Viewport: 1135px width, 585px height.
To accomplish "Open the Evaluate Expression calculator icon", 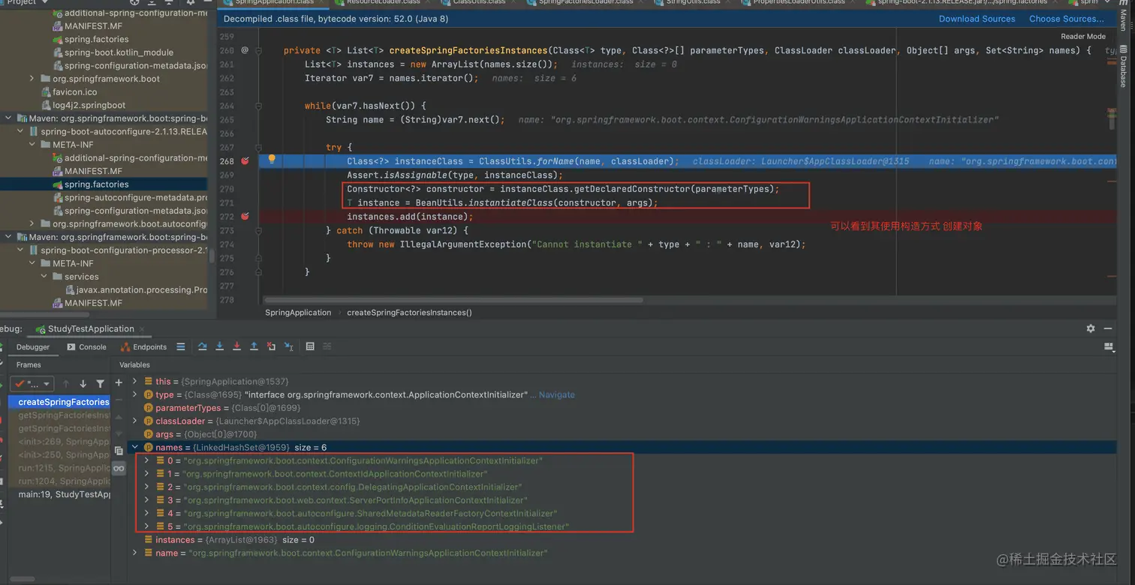I will point(310,346).
